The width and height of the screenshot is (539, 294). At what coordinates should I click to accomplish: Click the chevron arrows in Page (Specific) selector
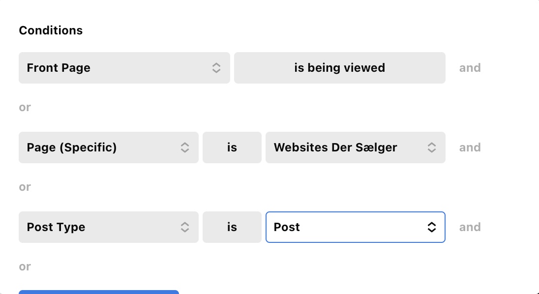[185, 147]
